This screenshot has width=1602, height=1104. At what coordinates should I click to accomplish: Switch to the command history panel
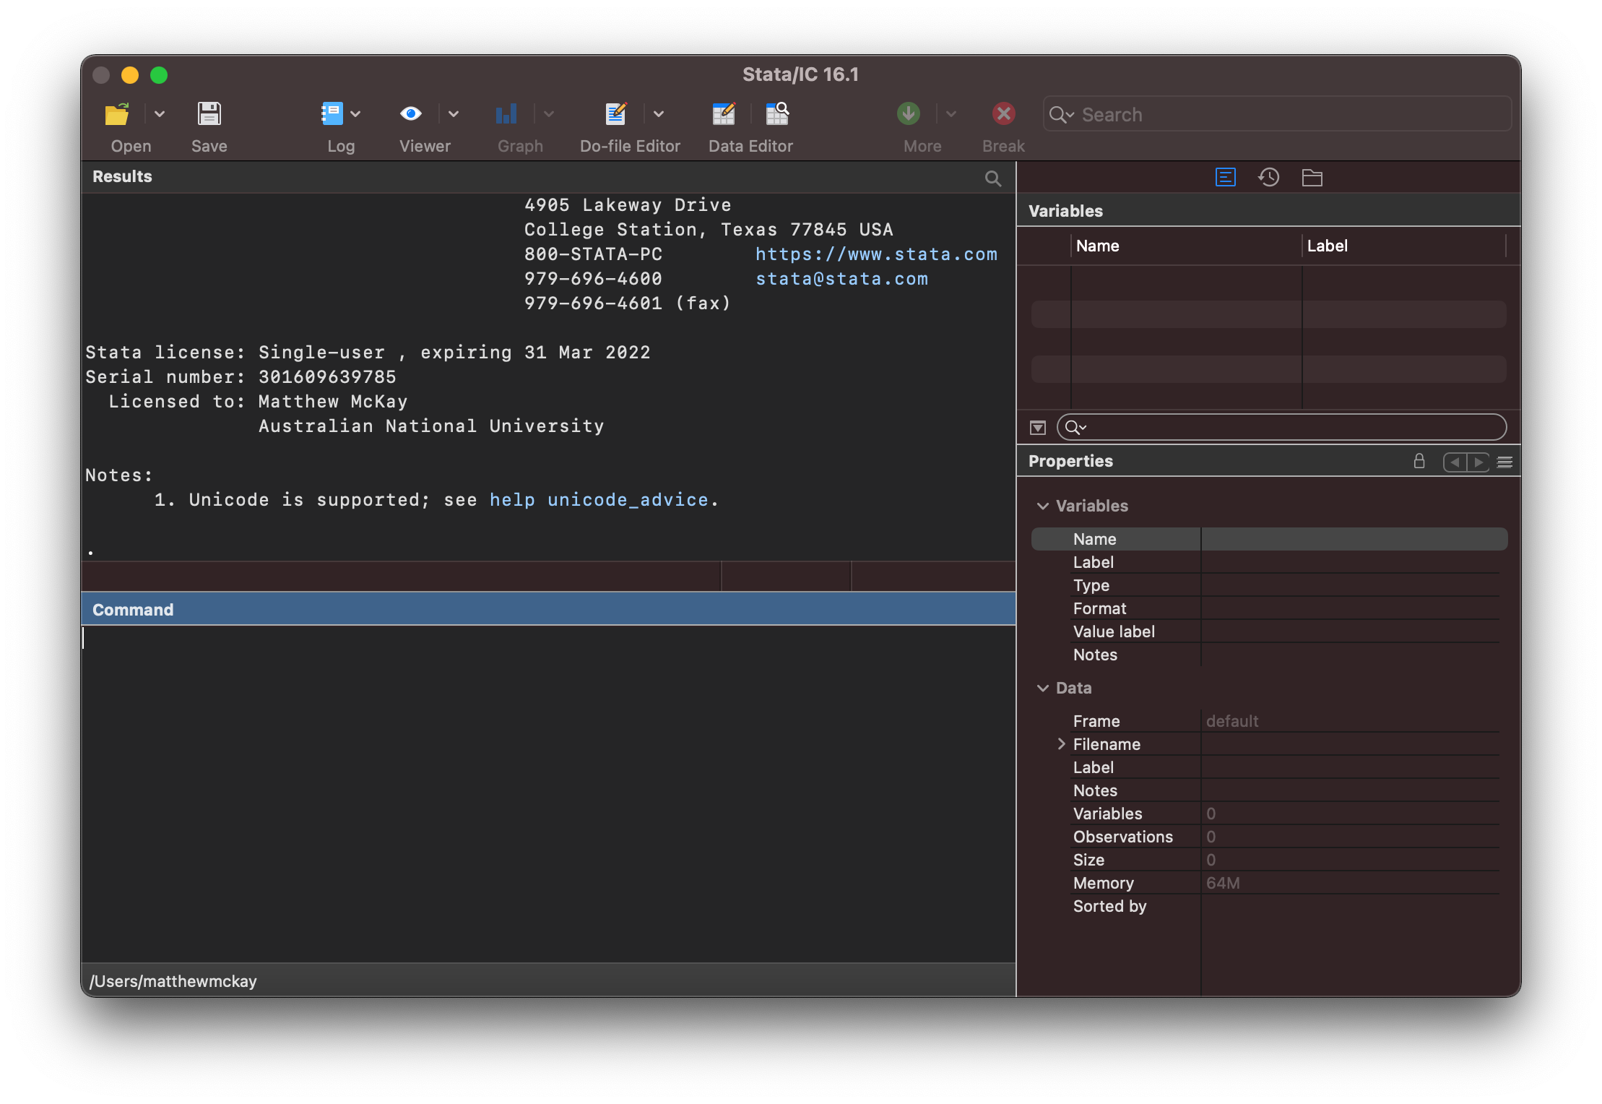pyautogui.click(x=1268, y=178)
